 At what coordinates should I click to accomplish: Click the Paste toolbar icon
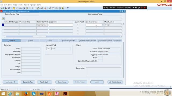tap(38, 8)
